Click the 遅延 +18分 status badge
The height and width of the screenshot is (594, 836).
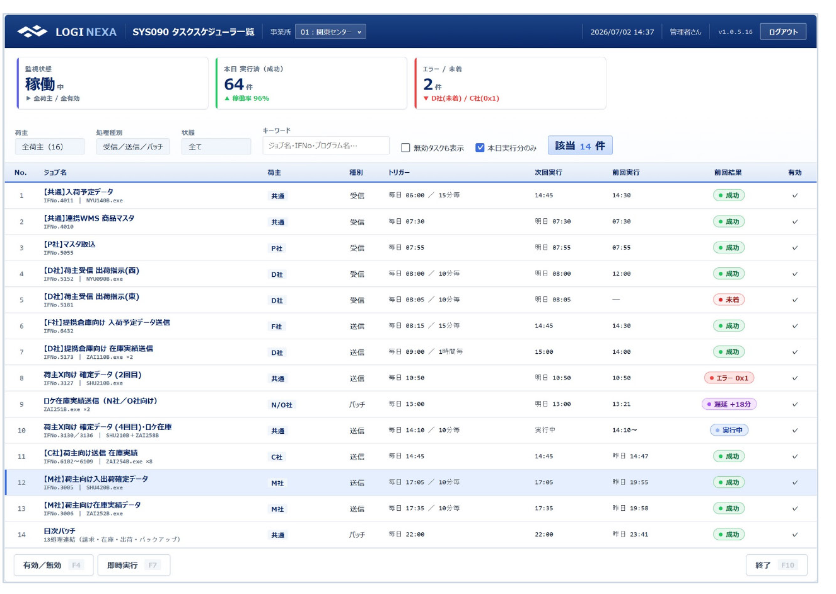coord(729,404)
